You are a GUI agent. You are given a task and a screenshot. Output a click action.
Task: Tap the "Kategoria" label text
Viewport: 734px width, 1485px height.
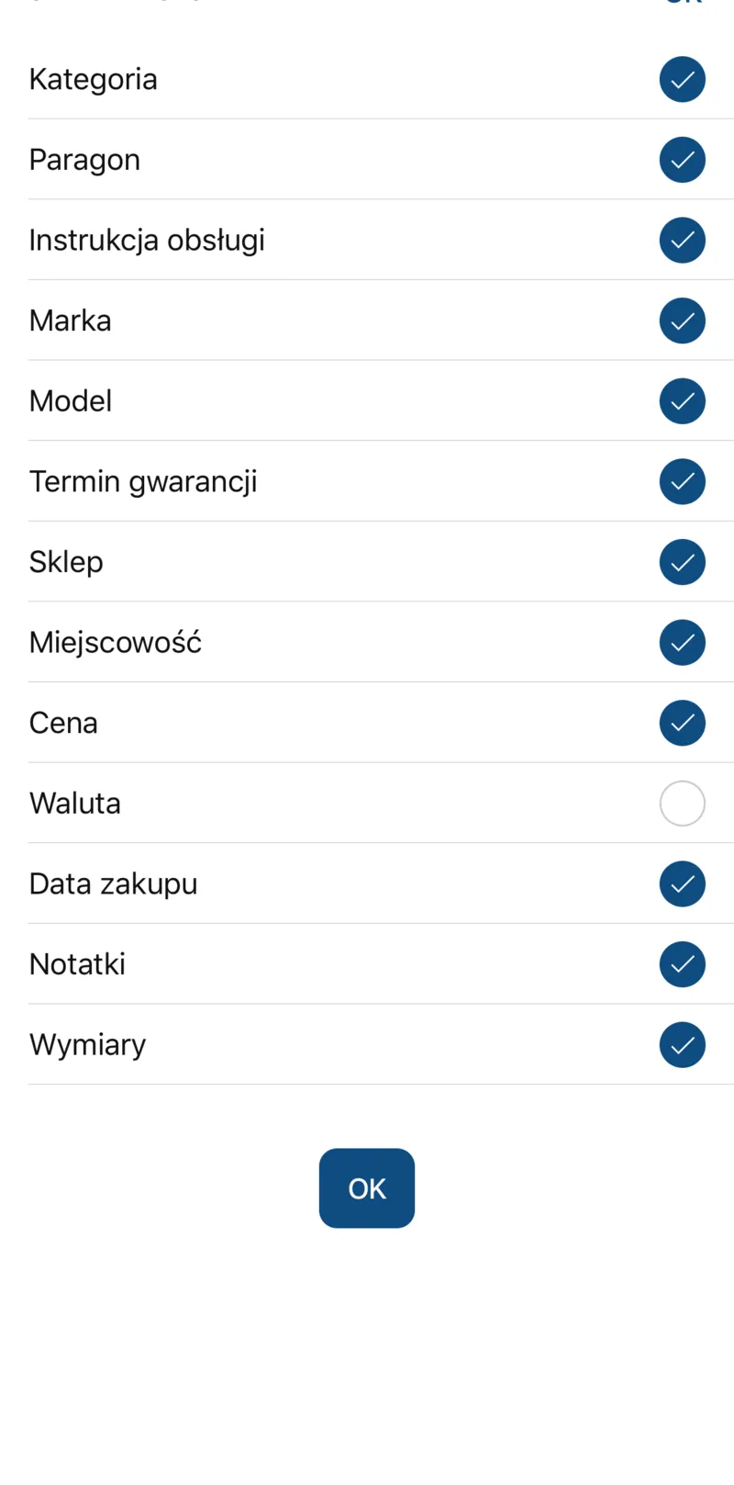coord(94,80)
